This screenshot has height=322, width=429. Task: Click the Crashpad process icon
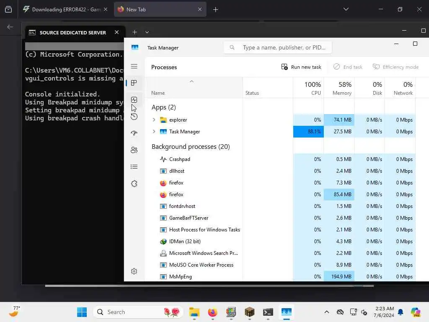(163, 159)
